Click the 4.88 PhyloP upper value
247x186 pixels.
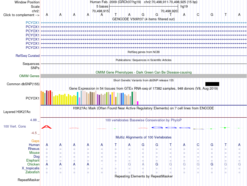(33, 120)
